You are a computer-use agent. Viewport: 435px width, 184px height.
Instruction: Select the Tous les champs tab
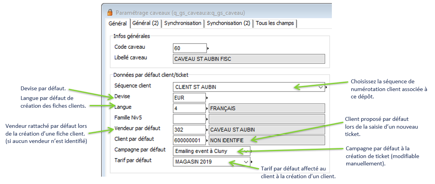275,23
